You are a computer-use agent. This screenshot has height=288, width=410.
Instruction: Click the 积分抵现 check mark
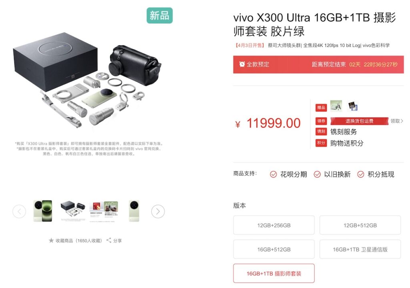361,175
